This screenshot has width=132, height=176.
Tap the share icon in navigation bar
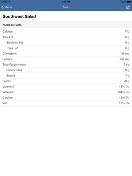tap(128, 7)
